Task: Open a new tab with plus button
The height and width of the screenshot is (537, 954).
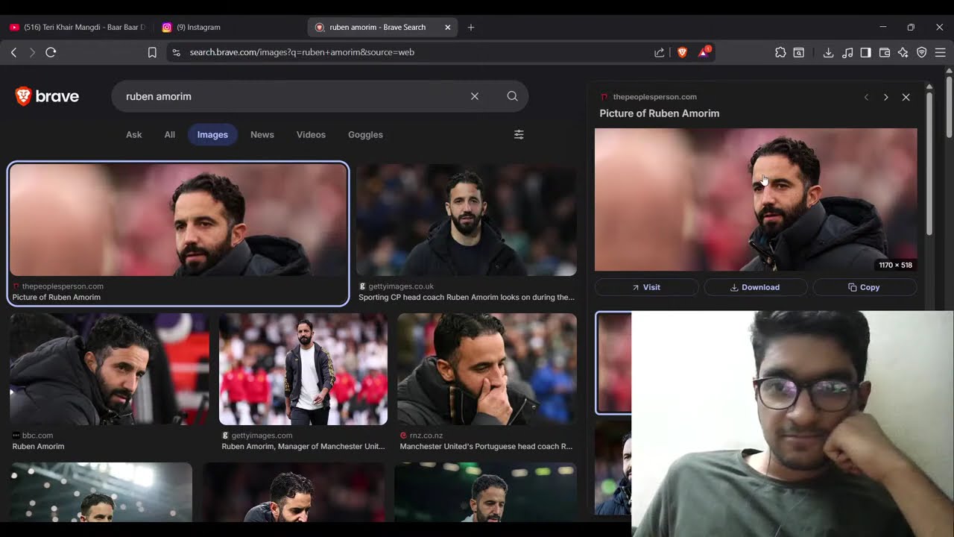Action: pos(471,27)
